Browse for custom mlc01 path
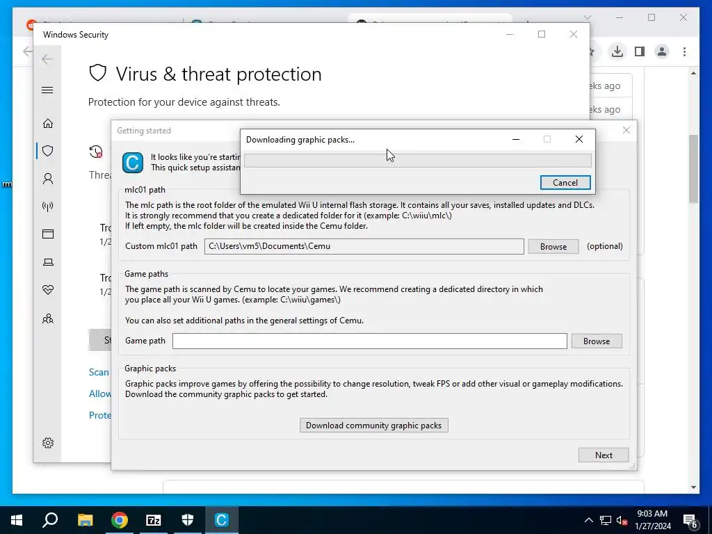The height and width of the screenshot is (534, 712). [x=553, y=247]
